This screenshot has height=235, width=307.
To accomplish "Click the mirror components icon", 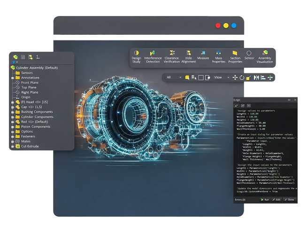I will coord(256,78).
